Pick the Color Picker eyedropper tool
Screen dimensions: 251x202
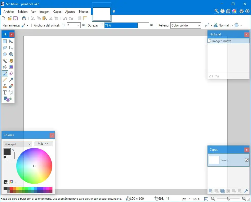point(11,80)
